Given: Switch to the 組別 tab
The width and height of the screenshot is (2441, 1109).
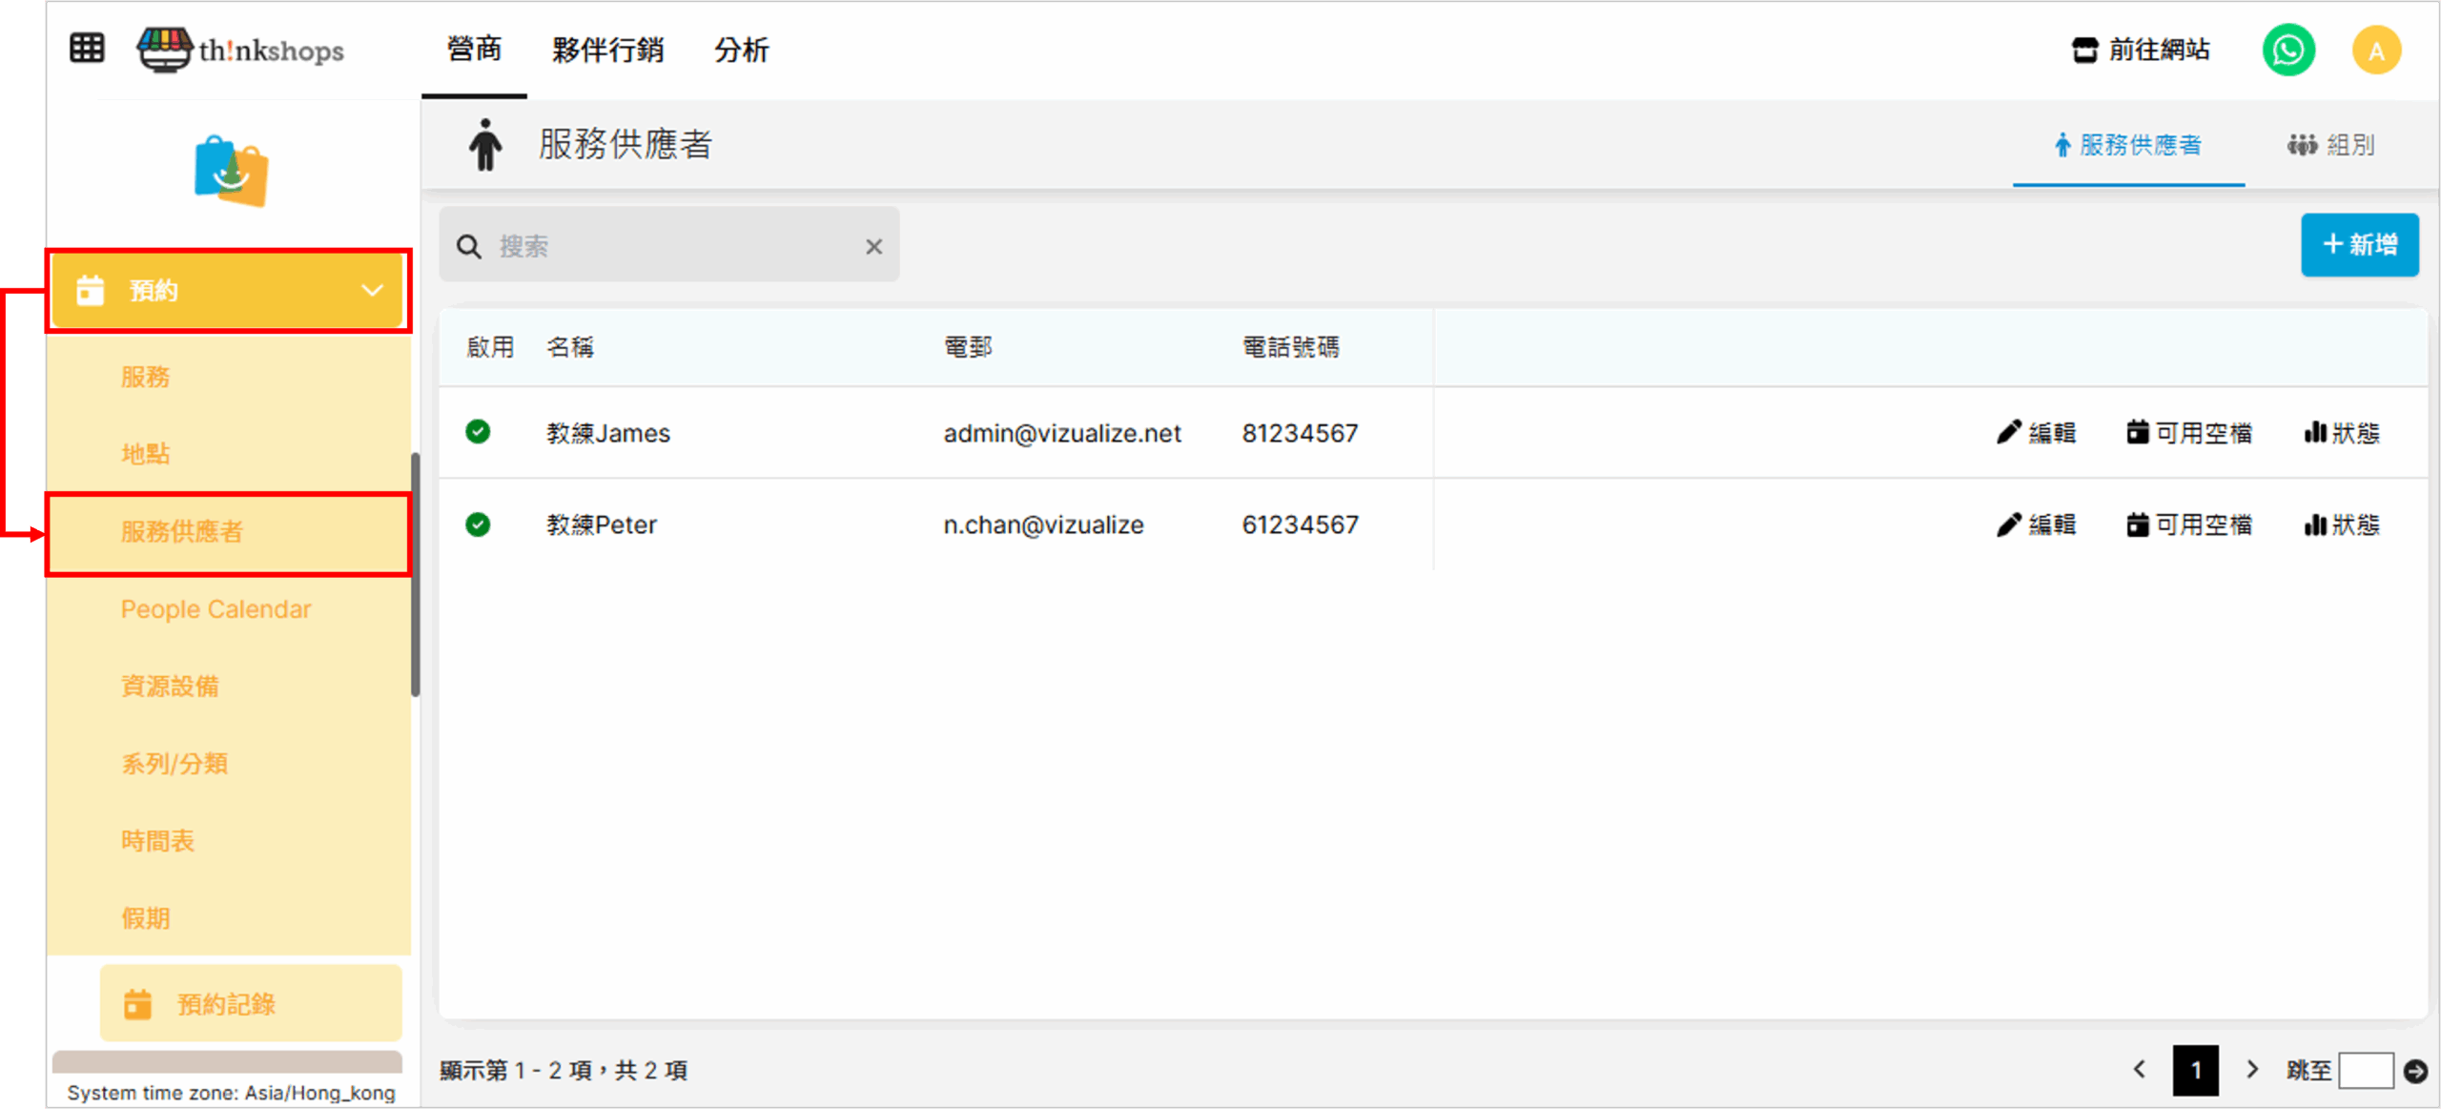Looking at the screenshot, I should click(x=2330, y=145).
